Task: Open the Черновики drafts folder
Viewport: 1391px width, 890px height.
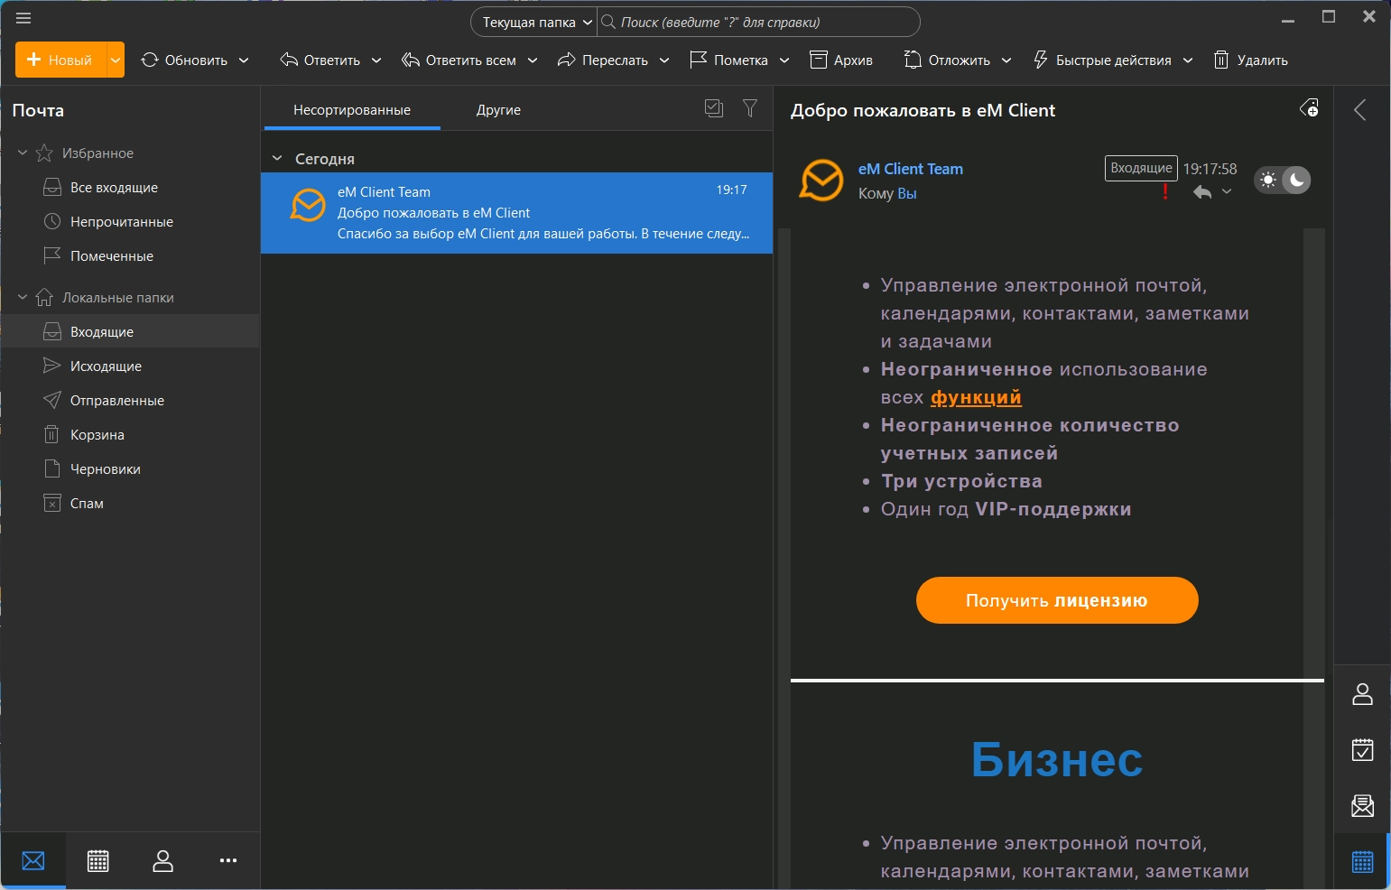Action: tap(130, 469)
